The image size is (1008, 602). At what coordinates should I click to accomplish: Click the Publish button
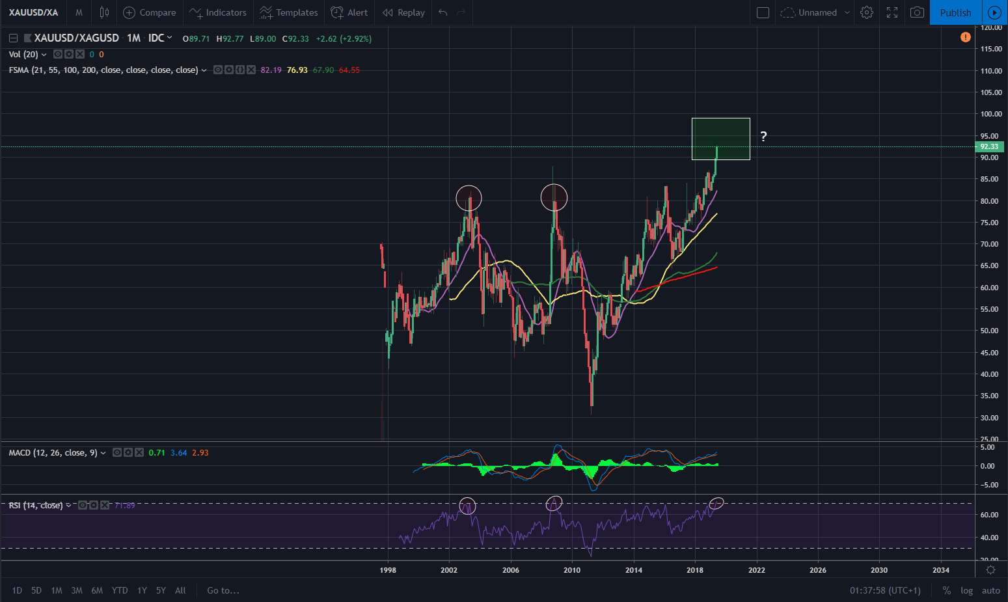point(955,12)
